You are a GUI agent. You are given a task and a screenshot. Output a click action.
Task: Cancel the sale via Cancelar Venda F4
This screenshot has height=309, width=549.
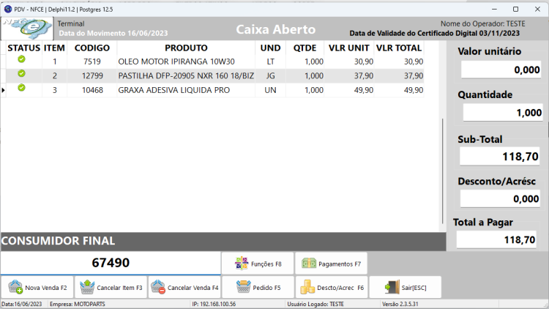pos(184,287)
